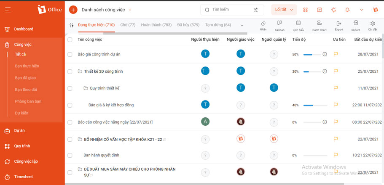Expand more status tabs chevron after Tạm dừng
The height and width of the screenshot is (185, 384).
(x=242, y=25)
